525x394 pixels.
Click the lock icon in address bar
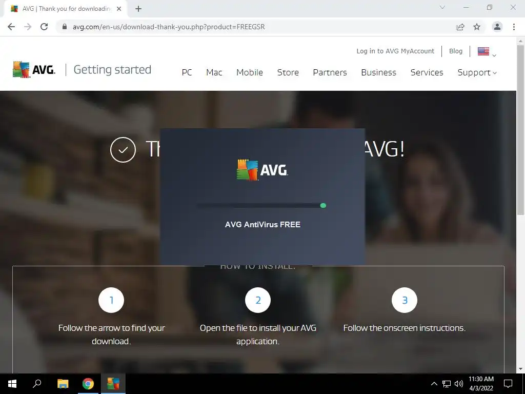[x=65, y=27]
